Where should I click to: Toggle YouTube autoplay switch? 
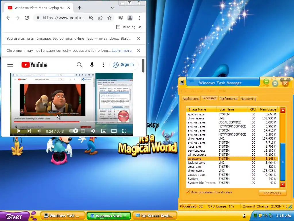click(x=73, y=131)
